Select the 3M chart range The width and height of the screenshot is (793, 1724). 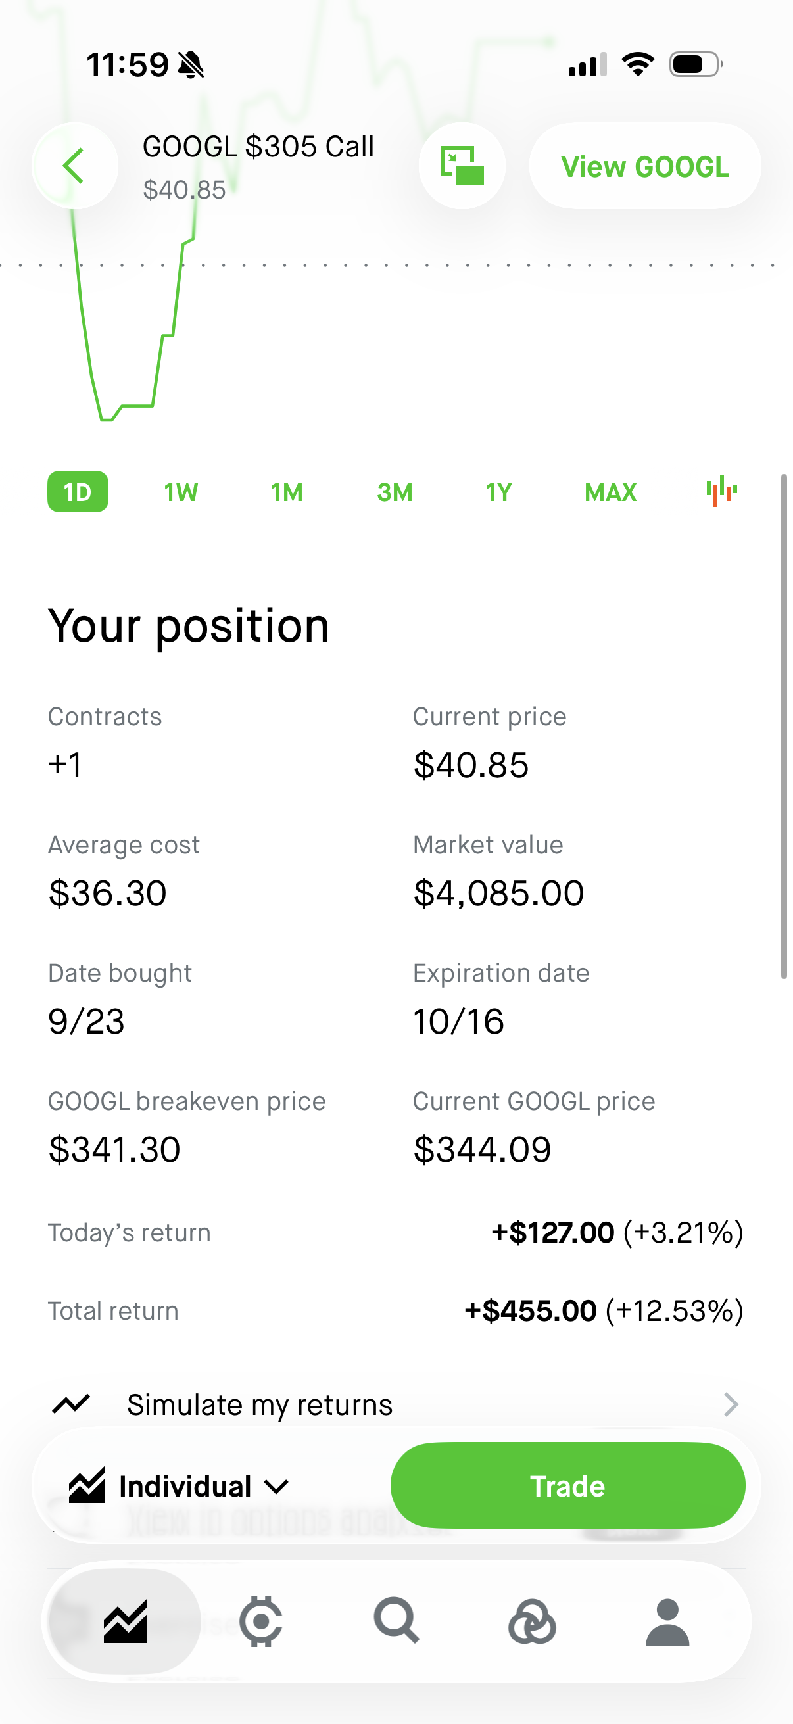pos(395,492)
